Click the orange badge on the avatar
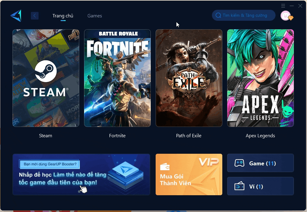The height and width of the screenshot is (212, 307). (x=291, y=18)
